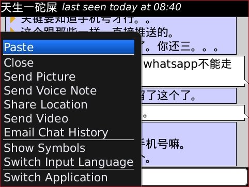The height and width of the screenshot is (187, 249).
Task: Select Email Chat History
Action: point(69,132)
